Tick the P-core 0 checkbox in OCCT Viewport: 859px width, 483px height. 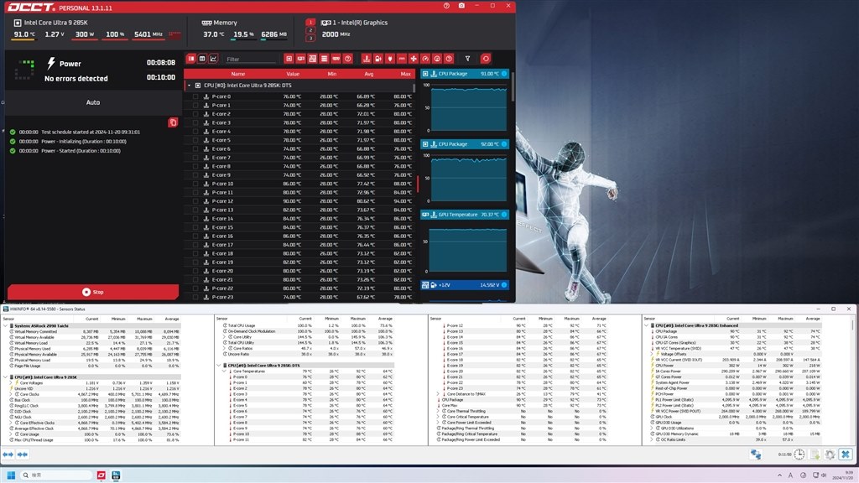pos(195,96)
